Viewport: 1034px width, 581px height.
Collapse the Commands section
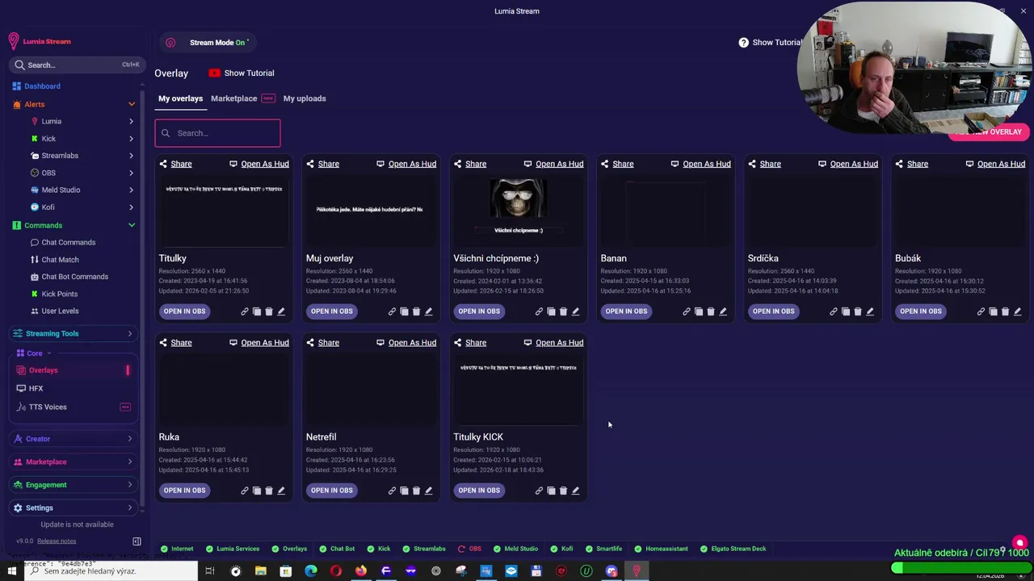(132, 225)
